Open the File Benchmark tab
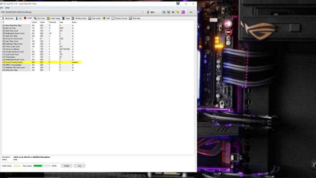Image resolution: width=316 pixels, height=178 pixels. tap(79, 18)
